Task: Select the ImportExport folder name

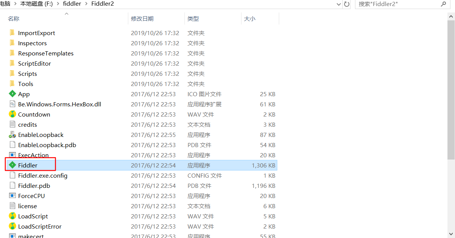Action: [37, 33]
